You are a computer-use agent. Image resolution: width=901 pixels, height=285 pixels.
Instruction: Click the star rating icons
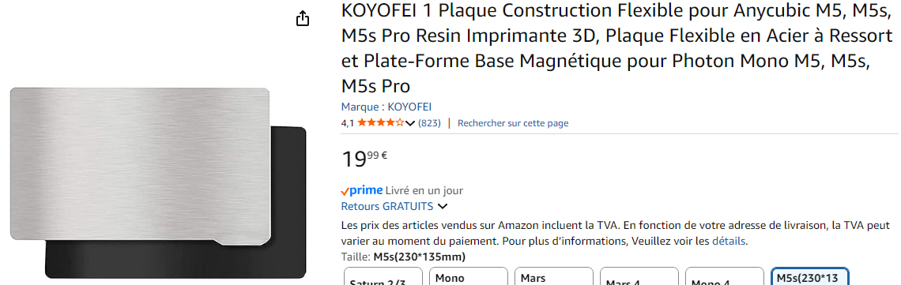point(380,122)
